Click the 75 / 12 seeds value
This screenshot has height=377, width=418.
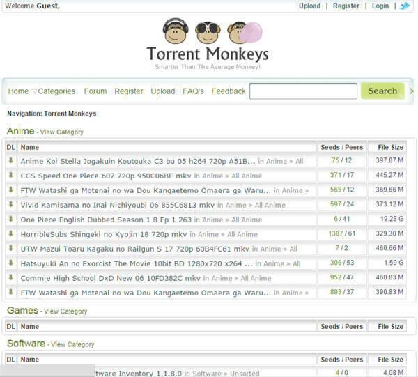tap(342, 160)
